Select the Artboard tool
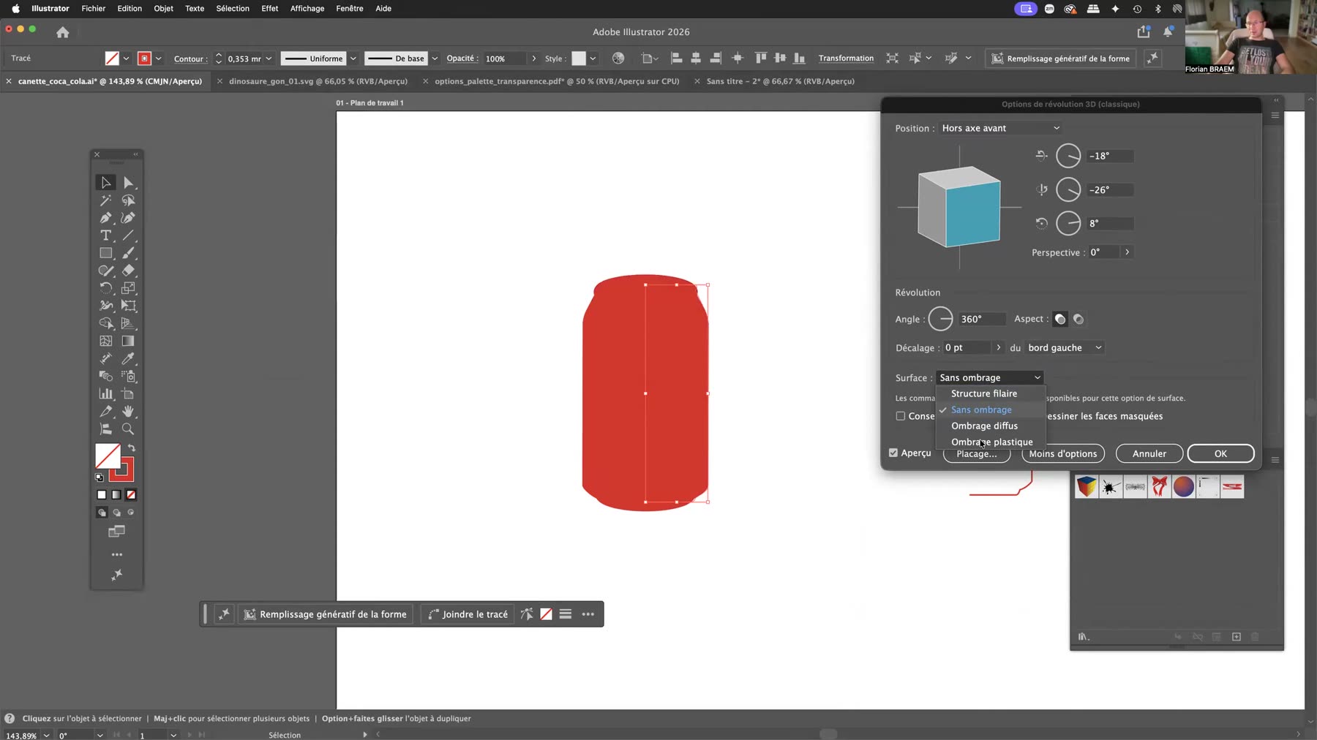1317x740 pixels. pos(129,393)
